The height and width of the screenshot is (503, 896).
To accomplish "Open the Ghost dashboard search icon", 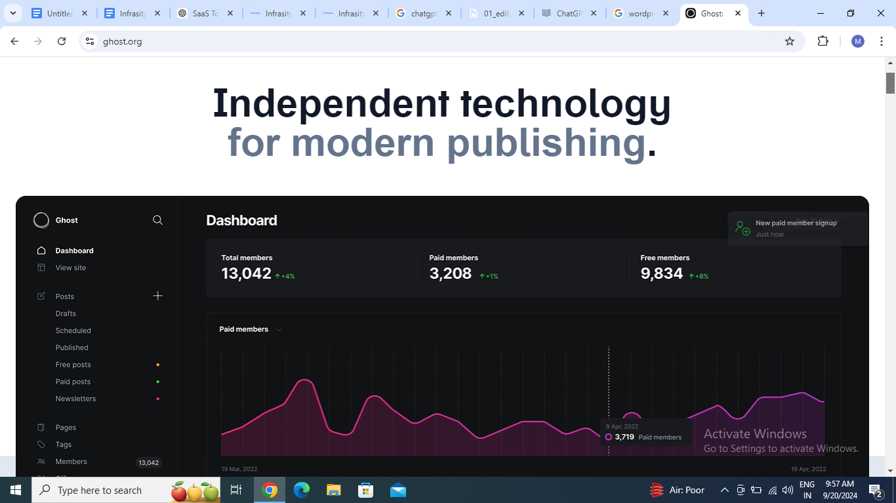I will 157,220.
